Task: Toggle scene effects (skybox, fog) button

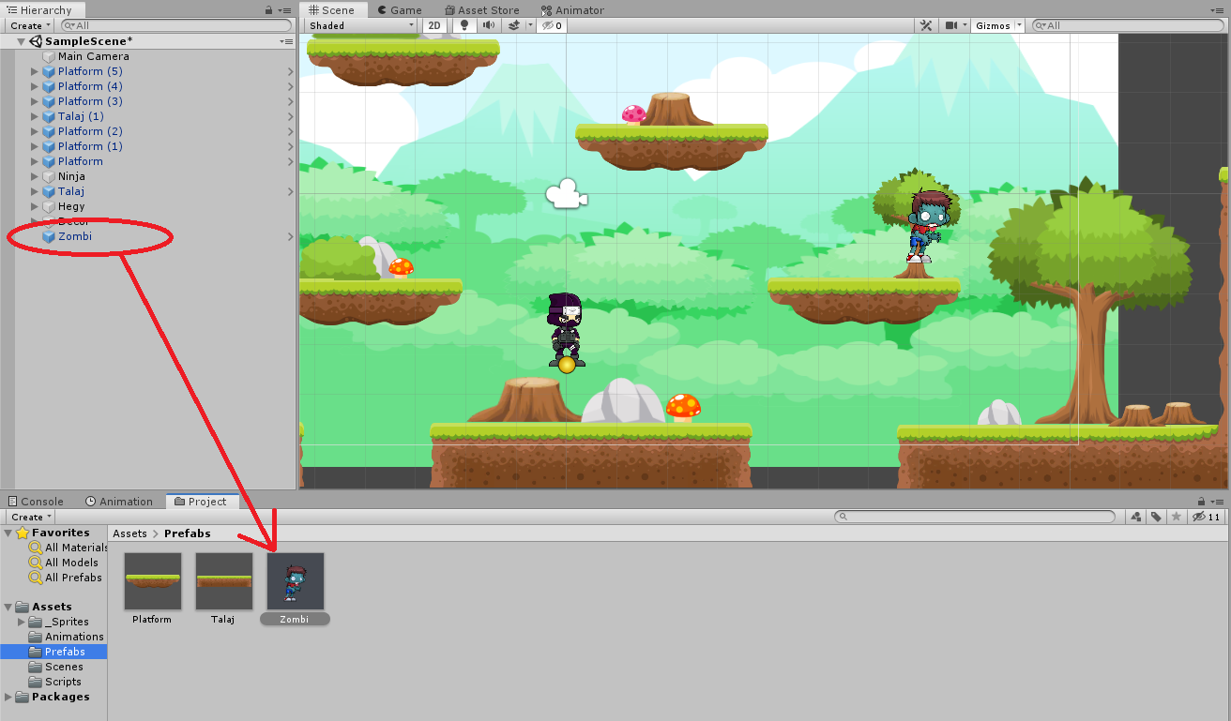Action: coord(514,25)
